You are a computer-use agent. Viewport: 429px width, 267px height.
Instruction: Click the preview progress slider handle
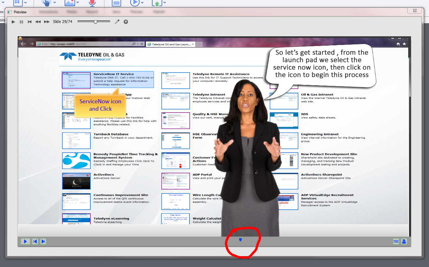tap(95, 22)
